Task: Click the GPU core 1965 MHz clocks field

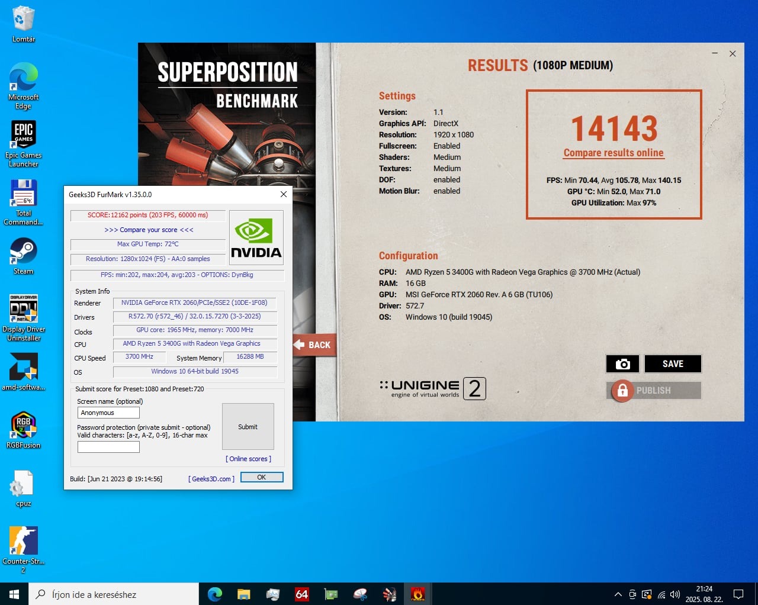Action: point(194,330)
